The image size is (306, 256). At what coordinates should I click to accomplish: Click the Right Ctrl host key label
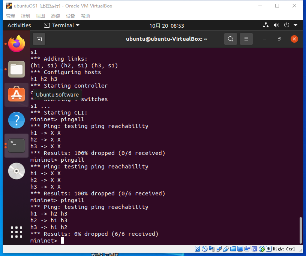[x=284, y=249]
